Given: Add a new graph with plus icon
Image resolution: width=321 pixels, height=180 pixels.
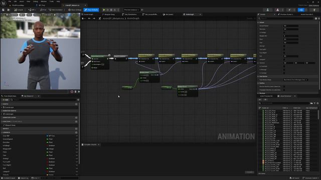Looking at the screenshot, I should click(x=76, y=104).
